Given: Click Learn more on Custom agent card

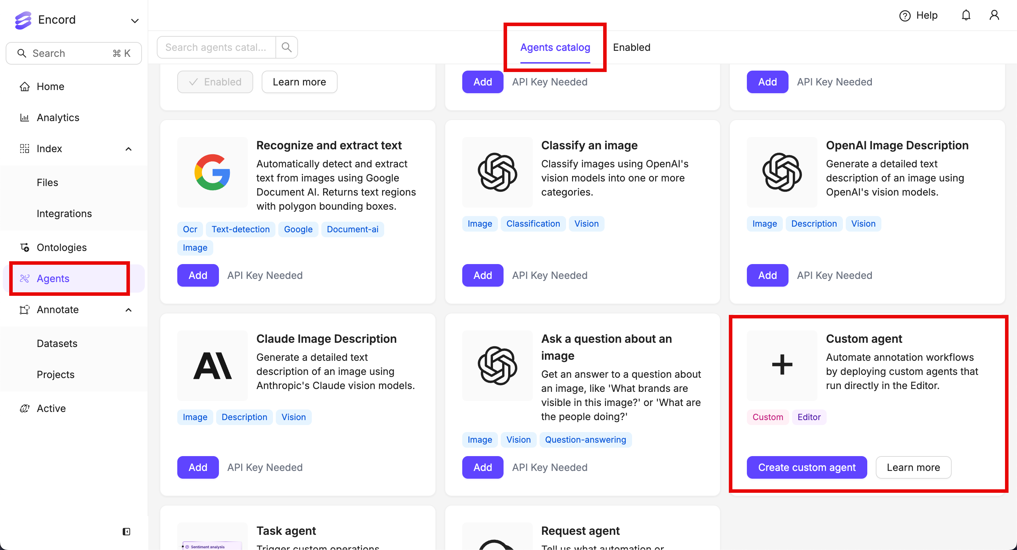Looking at the screenshot, I should [x=913, y=467].
